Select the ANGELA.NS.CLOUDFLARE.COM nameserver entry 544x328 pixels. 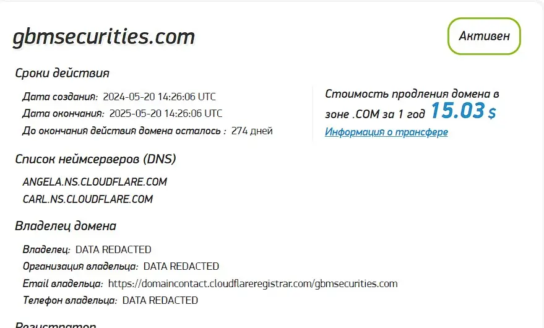95,182
